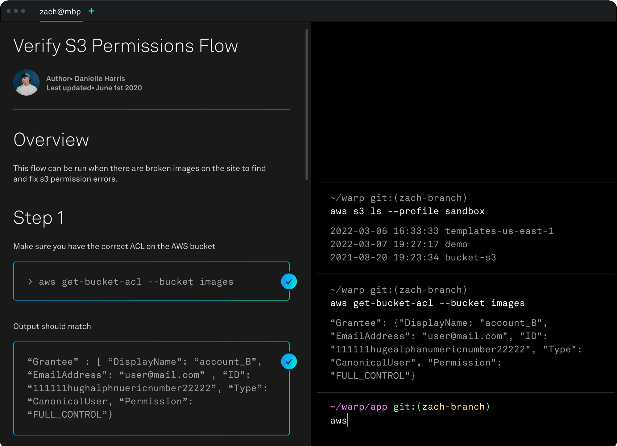This screenshot has width=617, height=446.
Task: Click the notebook panel scrollbar
Action: [306, 105]
